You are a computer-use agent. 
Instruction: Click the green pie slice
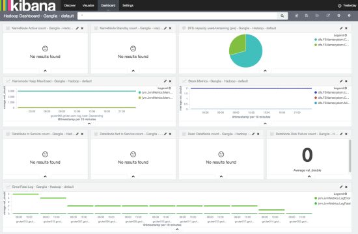[x=238, y=44]
